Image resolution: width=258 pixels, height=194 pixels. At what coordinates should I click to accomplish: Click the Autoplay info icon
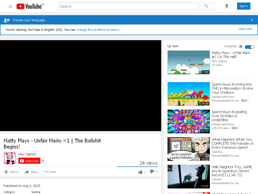click(x=241, y=46)
